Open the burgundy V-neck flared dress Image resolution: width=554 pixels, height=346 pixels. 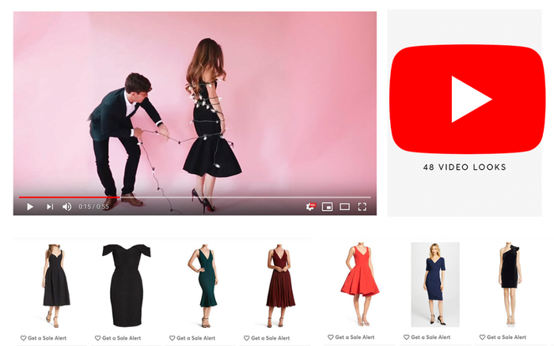[x=280, y=286]
